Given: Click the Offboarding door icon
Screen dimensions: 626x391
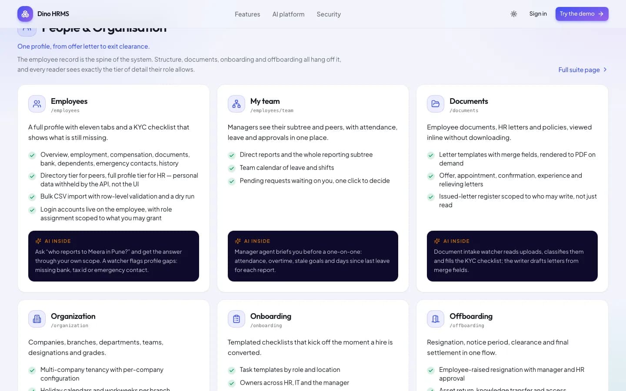Looking at the screenshot, I should (x=436, y=319).
